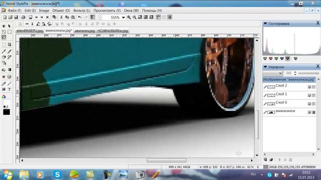This screenshot has height=180, width=321.
Task: Toggle visibility checkbox for вммчсмчсм layer
Action: (309, 112)
